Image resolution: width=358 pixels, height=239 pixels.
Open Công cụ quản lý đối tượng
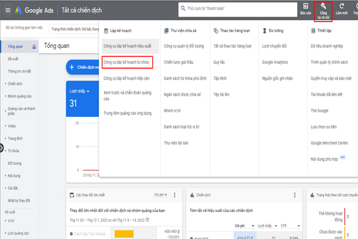pos(184,46)
